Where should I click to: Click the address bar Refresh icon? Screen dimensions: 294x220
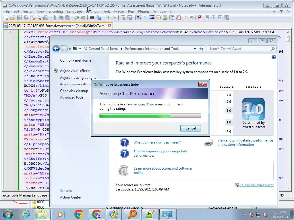(202, 49)
